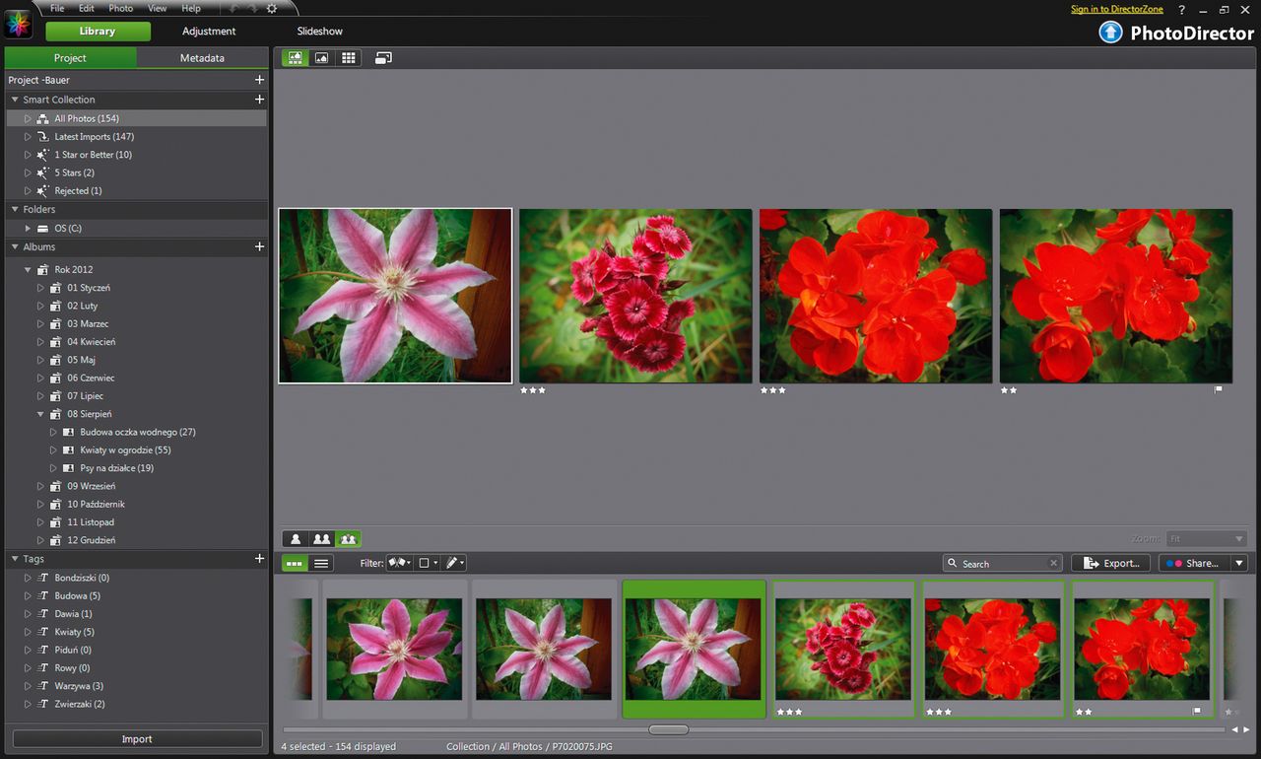Click the Library module button
This screenshot has height=759, width=1261.
coord(98,32)
